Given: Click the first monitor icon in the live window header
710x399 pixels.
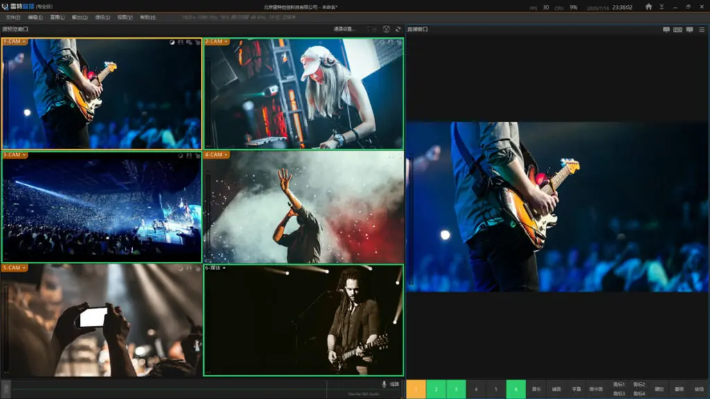Looking at the screenshot, I should 666,29.
